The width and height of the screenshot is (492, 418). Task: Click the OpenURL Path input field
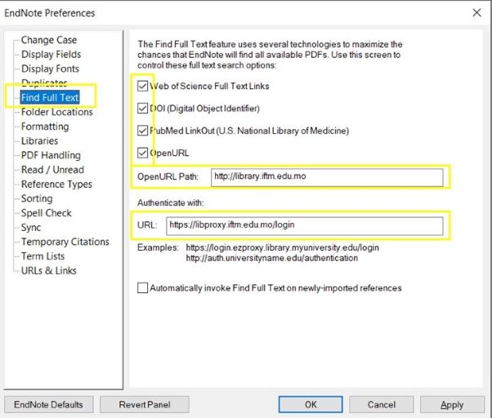(326, 176)
